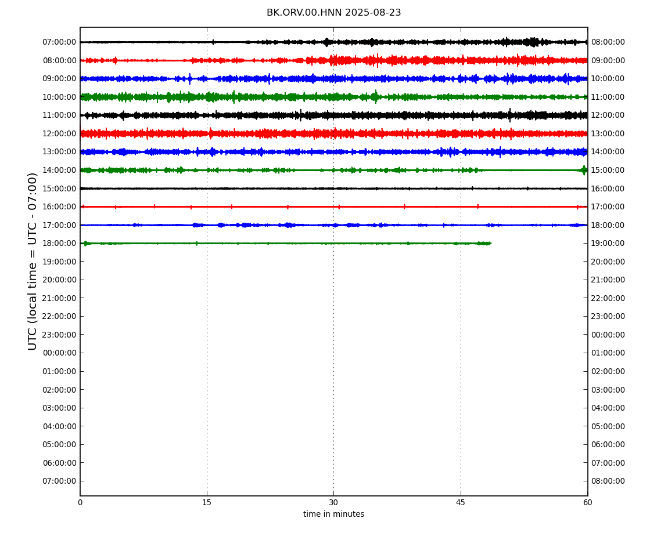Click left-axis time label 18:00:00
The image size is (668, 551).
[59, 244]
